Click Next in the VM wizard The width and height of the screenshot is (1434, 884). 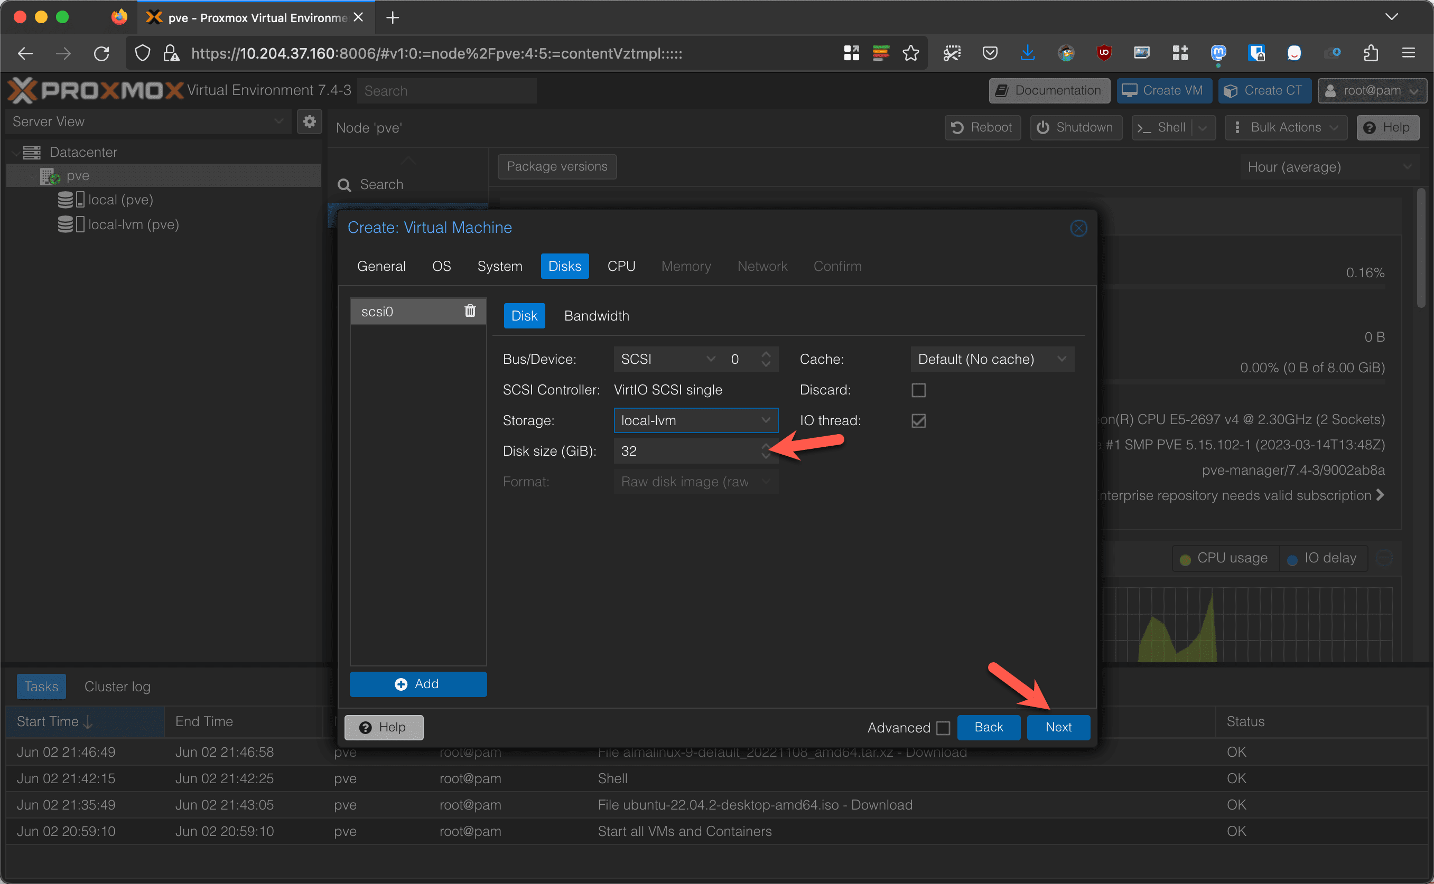click(1058, 727)
